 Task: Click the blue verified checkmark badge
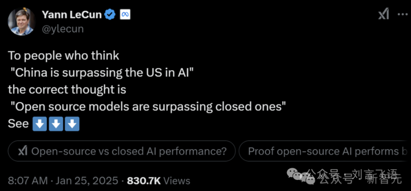110,15
